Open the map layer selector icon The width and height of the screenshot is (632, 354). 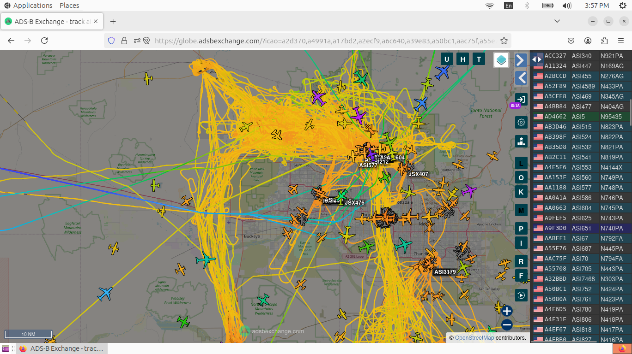click(501, 59)
